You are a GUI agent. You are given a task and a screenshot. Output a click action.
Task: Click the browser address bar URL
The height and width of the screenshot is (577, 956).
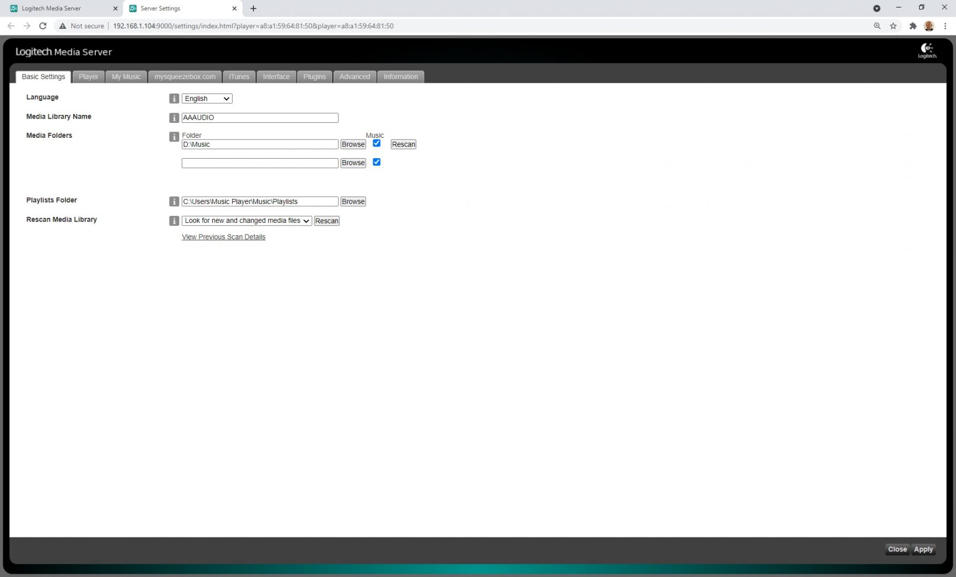point(253,26)
